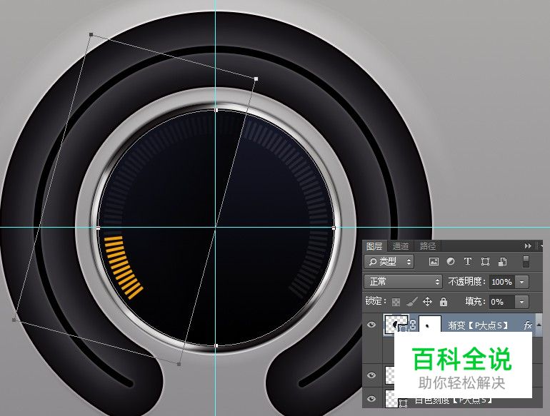Filter for adjustment layers icon
This screenshot has height=416, width=550.
pyautogui.click(x=451, y=261)
